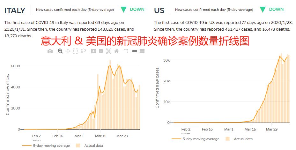Activate the Pan tool

(x=68, y=51)
